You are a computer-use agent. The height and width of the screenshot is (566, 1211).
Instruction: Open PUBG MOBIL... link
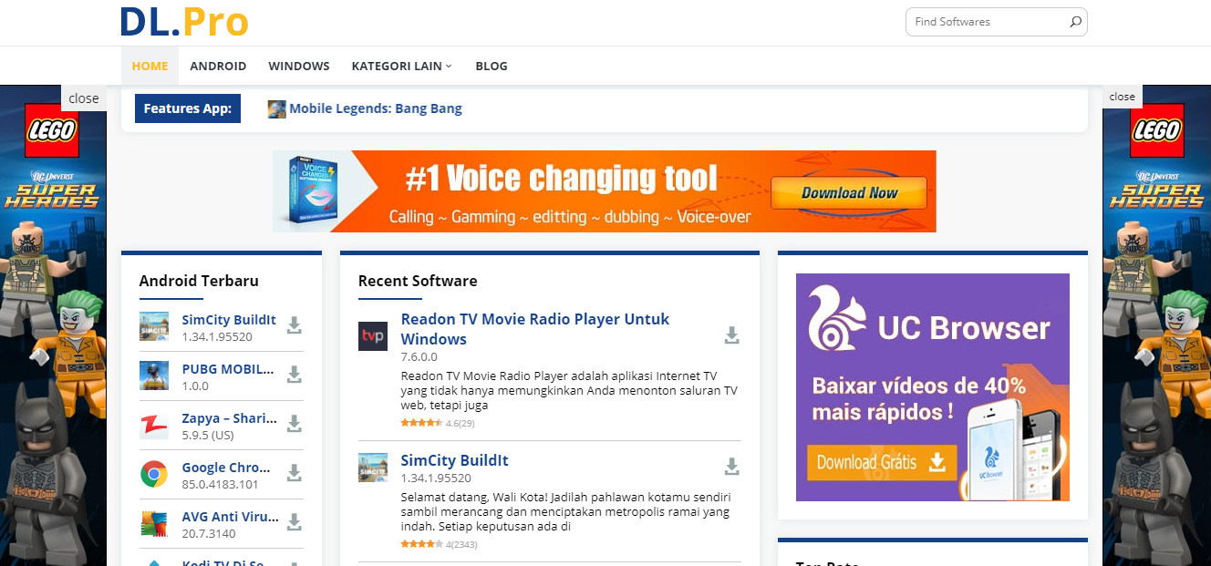pyautogui.click(x=228, y=369)
